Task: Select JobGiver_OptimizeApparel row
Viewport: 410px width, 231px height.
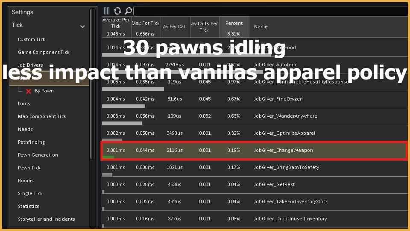Action: (255, 133)
